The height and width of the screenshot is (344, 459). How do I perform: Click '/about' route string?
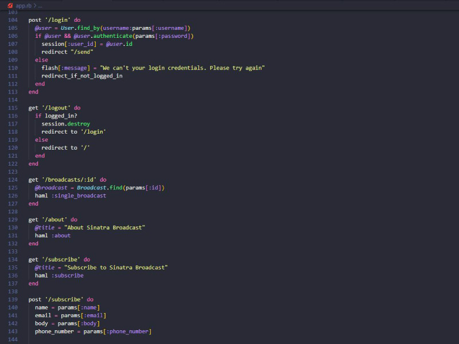coord(55,220)
